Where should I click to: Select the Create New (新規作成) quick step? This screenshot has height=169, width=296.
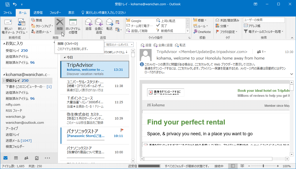[165, 31]
